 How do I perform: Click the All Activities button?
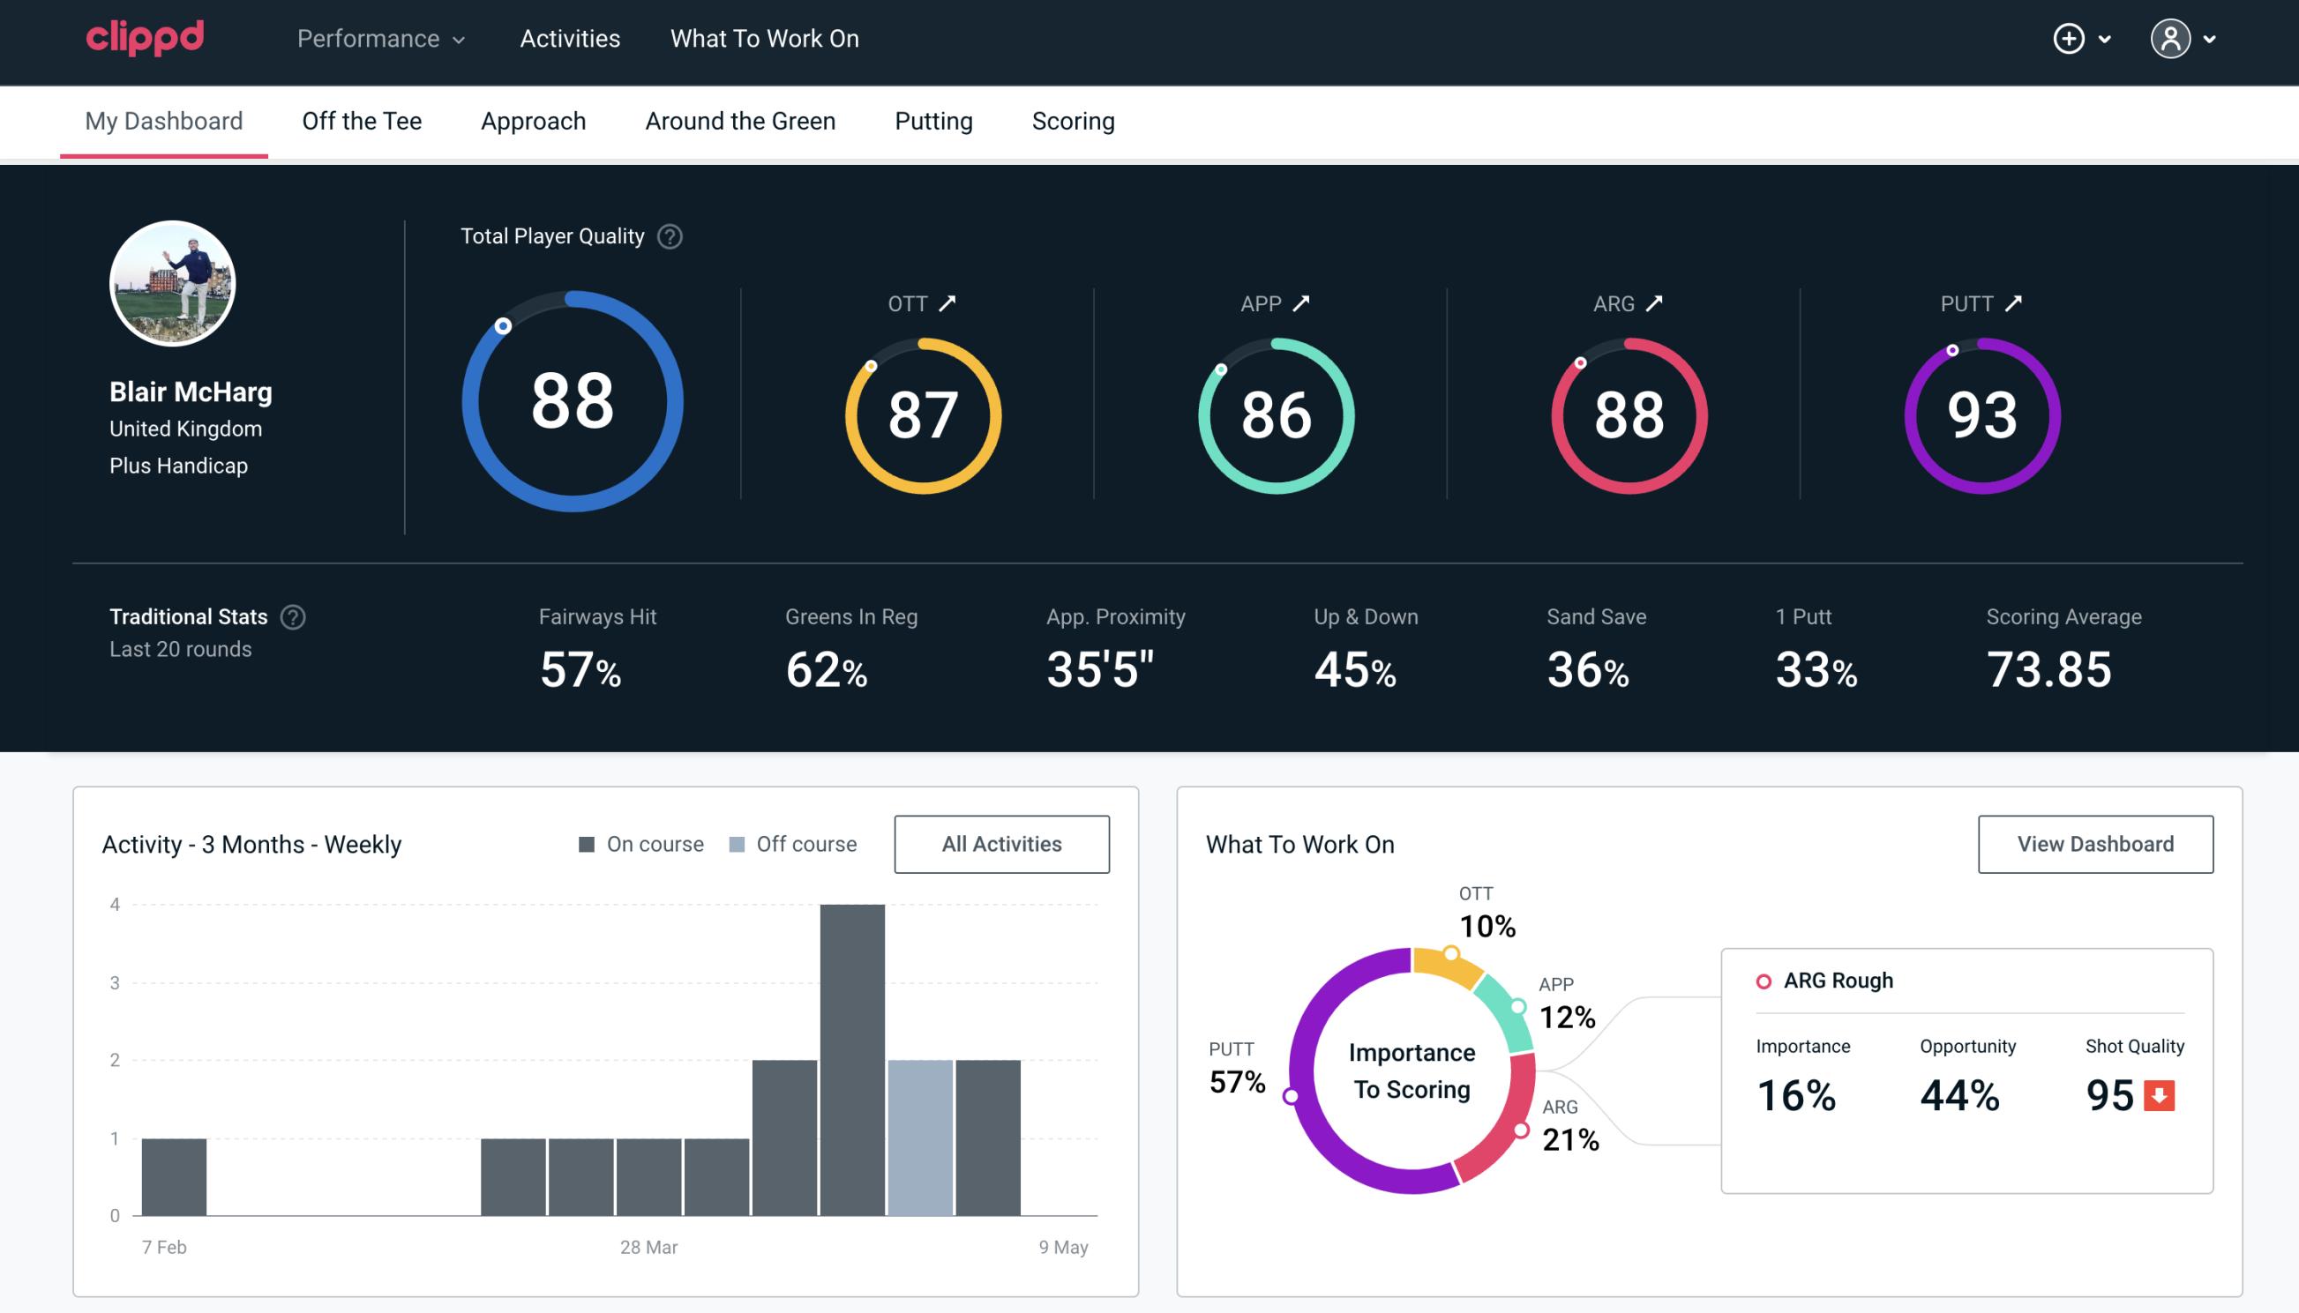click(1001, 843)
